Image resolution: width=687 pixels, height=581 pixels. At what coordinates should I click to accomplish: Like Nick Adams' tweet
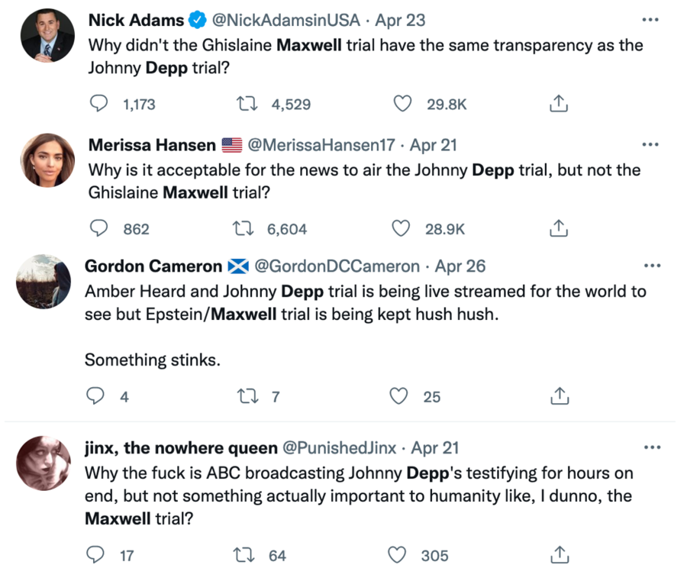pos(403,104)
